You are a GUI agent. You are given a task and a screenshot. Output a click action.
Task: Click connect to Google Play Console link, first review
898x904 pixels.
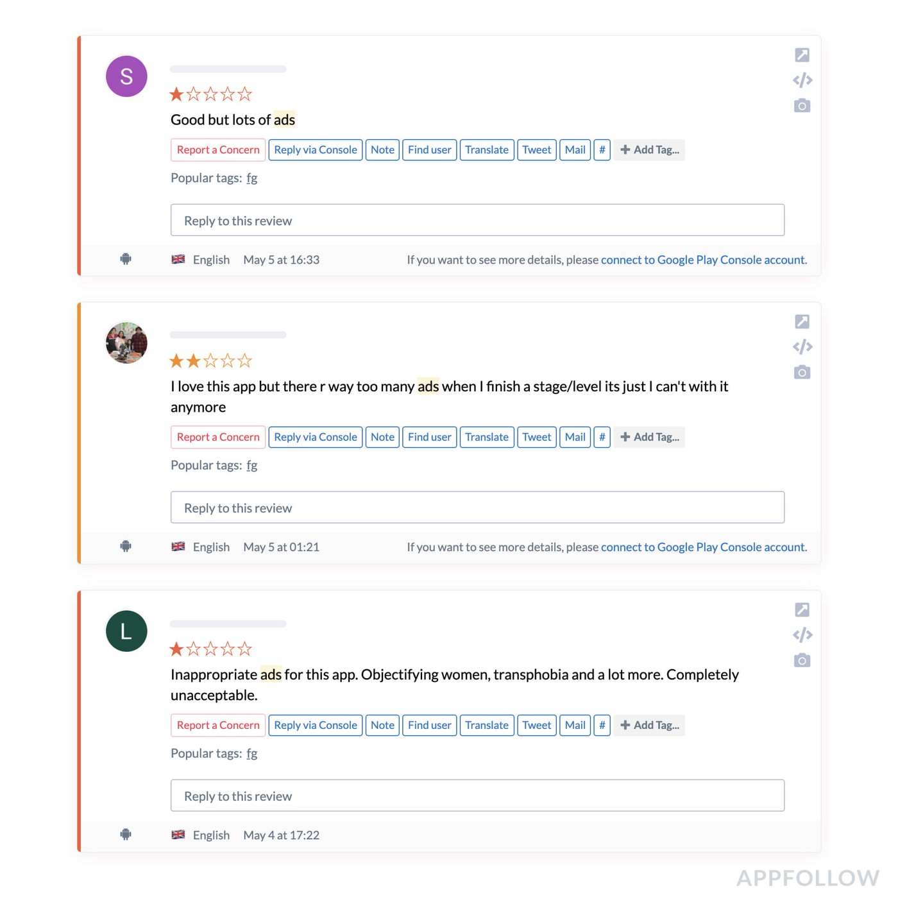(x=703, y=260)
